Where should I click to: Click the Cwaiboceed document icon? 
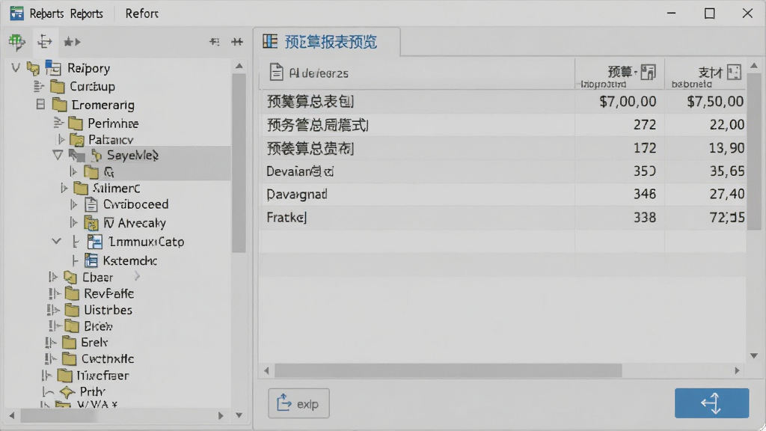tap(91, 204)
